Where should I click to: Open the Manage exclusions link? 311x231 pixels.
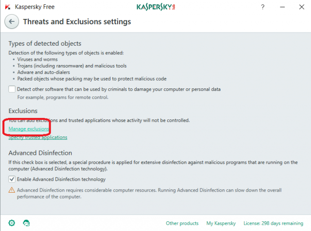[29, 129]
